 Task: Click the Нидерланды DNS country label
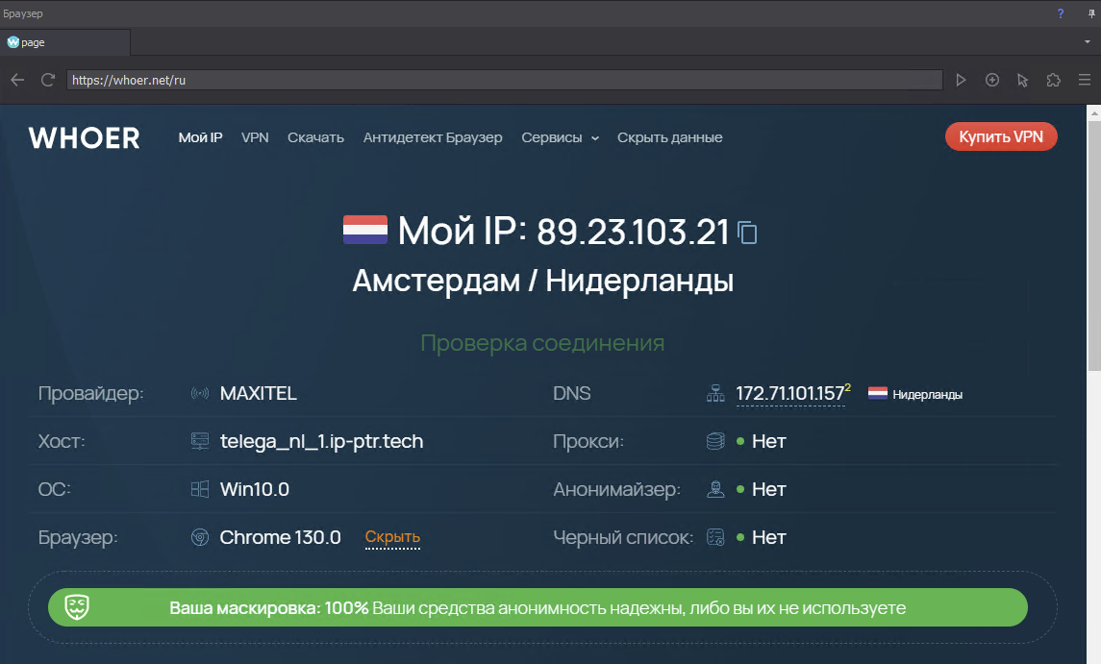click(928, 395)
